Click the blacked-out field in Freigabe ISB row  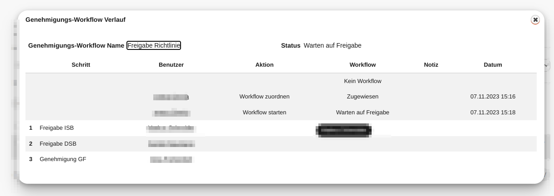tap(343, 130)
